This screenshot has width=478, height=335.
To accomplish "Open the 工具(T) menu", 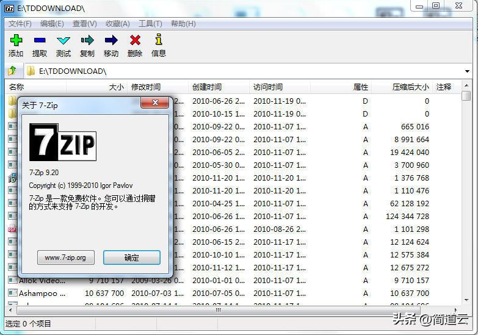I will [x=150, y=24].
